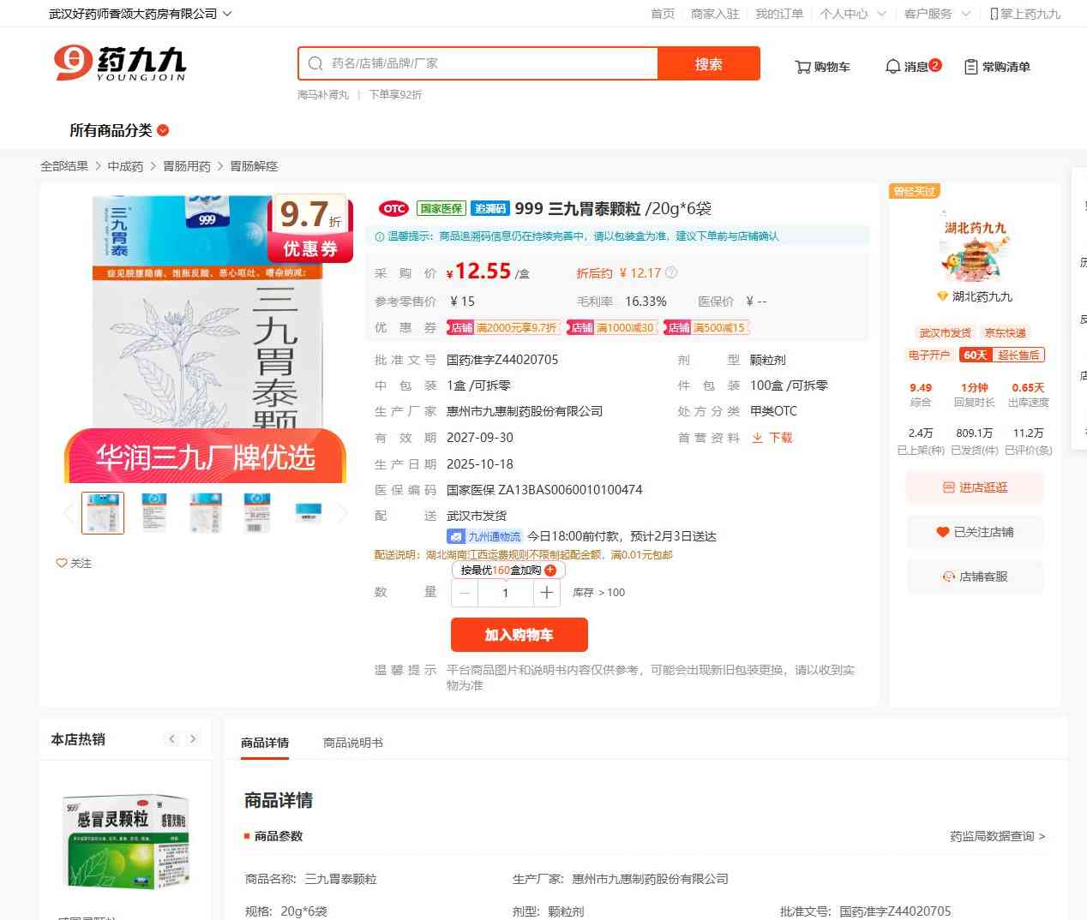Download the 首营资料 file

(x=772, y=438)
